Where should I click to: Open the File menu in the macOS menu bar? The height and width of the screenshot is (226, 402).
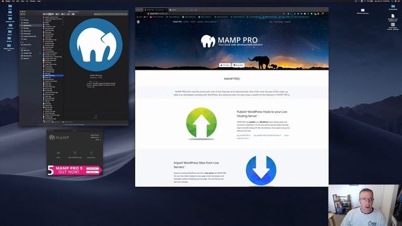[x=13, y=1]
